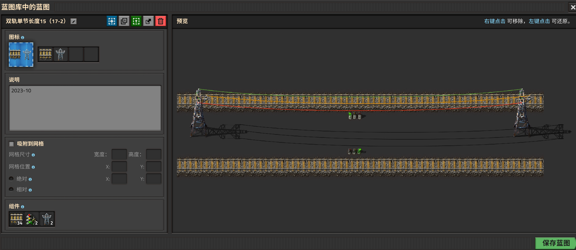Click the left electric pole in preview
This screenshot has width=576, height=250.
(198, 113)
